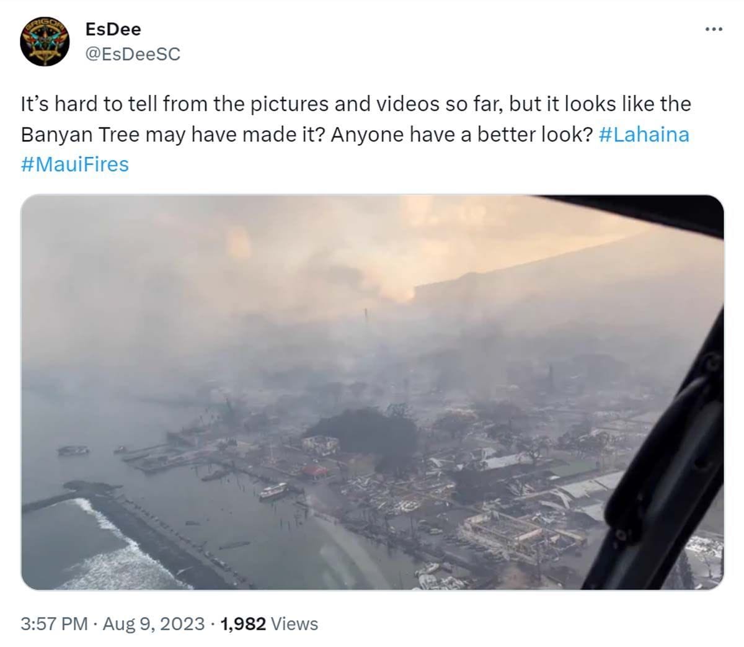744x647 pixels.
Task: Click the 3:57 PM timestamp
Action: tap(54, 623)
